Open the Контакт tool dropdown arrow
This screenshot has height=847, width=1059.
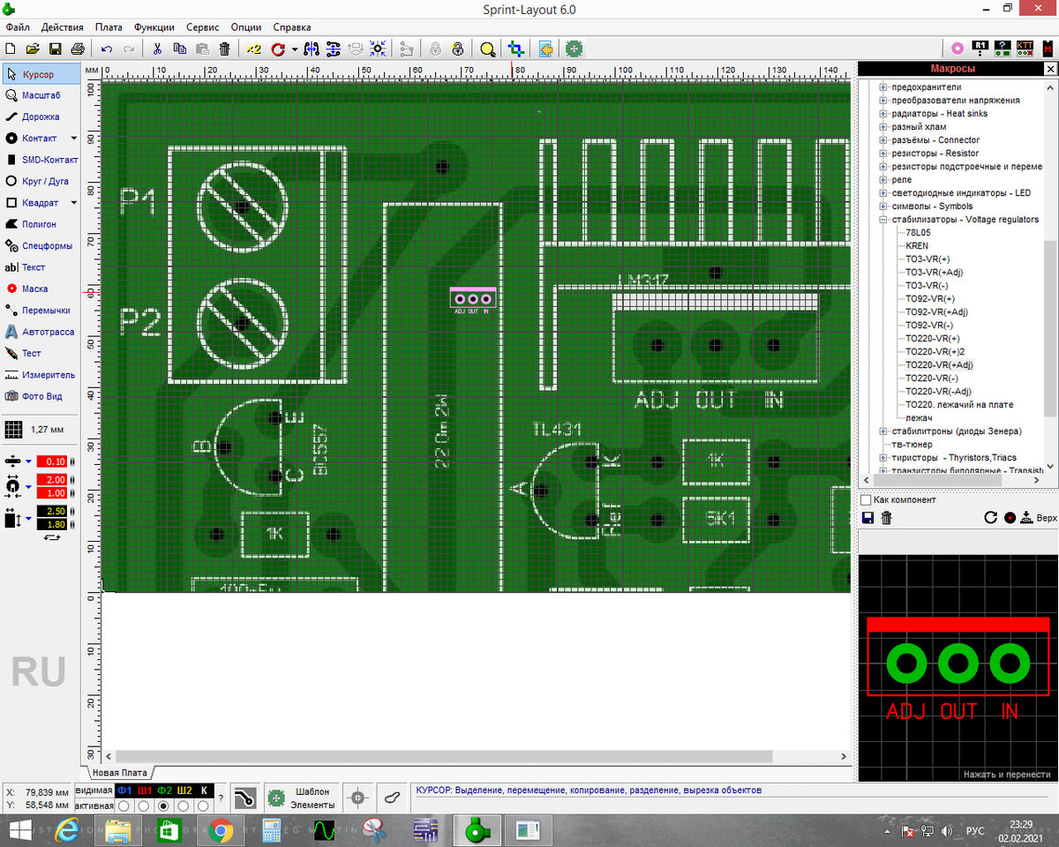click(73, 139)
